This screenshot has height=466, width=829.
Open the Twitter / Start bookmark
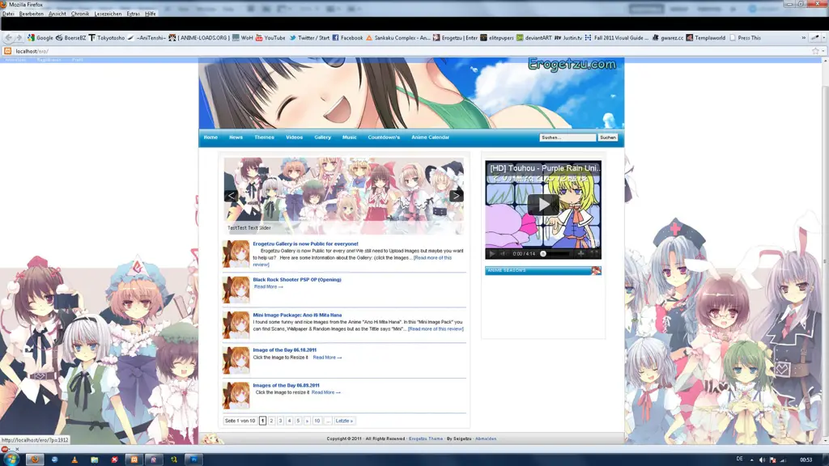pyautogui.click(x=309, y=38)
